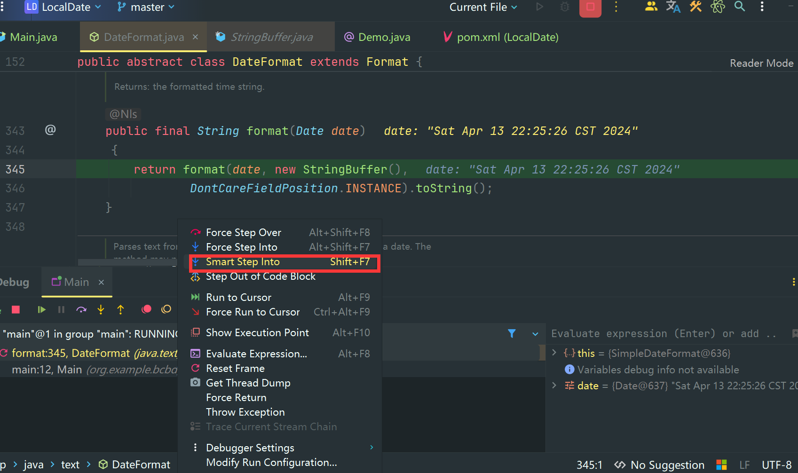Click Reader Mode toggle in editor
The width and height of the screenshot is (798, 473).
tap(761, 63)
